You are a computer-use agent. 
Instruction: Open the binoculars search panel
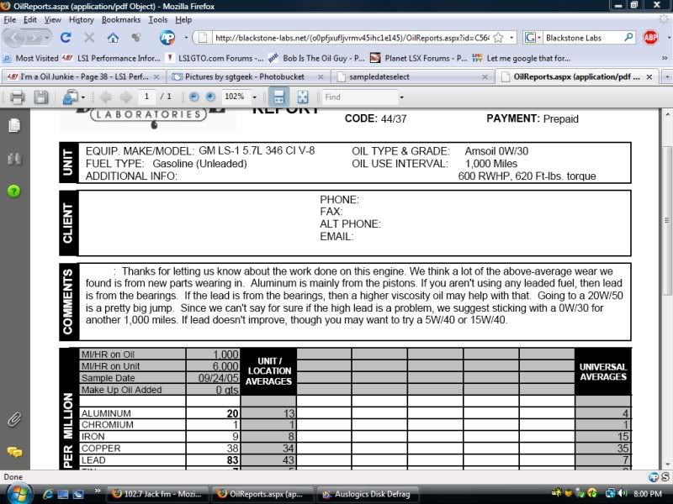14,159
